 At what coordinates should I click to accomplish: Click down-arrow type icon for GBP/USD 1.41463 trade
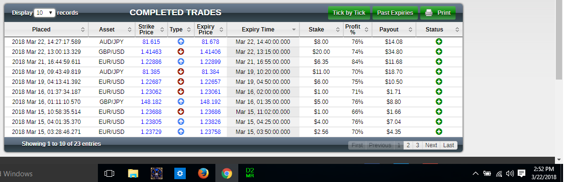[181, 51]
